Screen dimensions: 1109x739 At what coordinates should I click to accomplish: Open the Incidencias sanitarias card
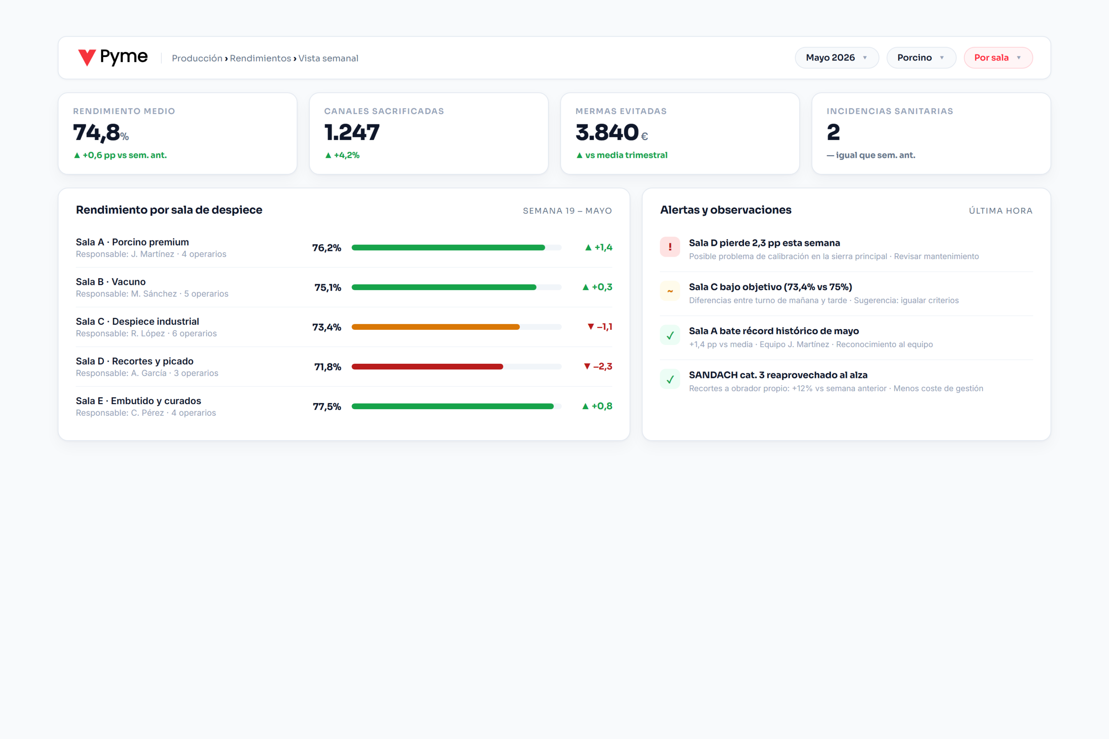tap(931, 134)
